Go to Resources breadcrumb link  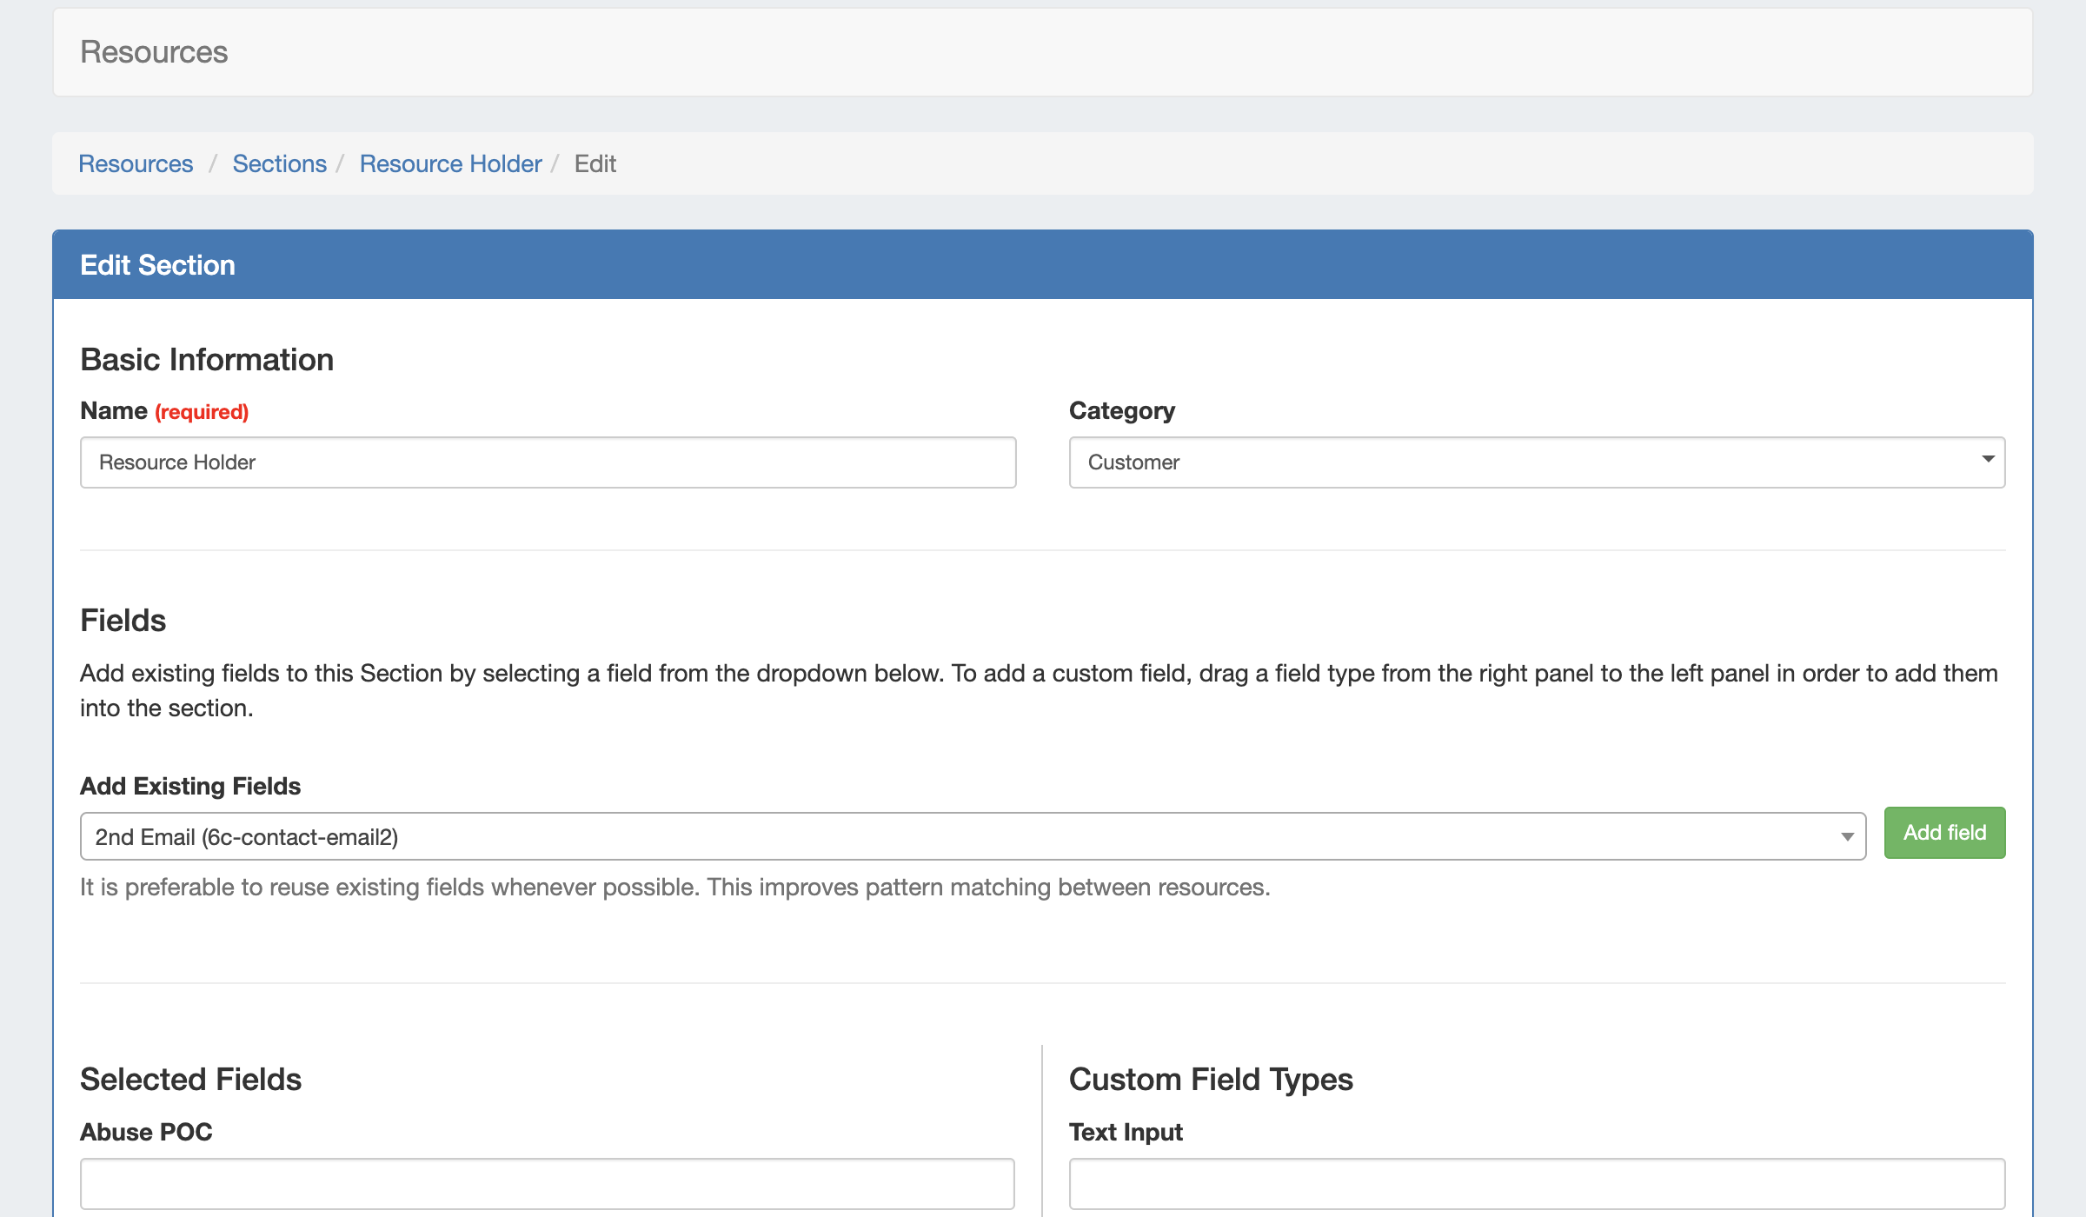(136, 163)
